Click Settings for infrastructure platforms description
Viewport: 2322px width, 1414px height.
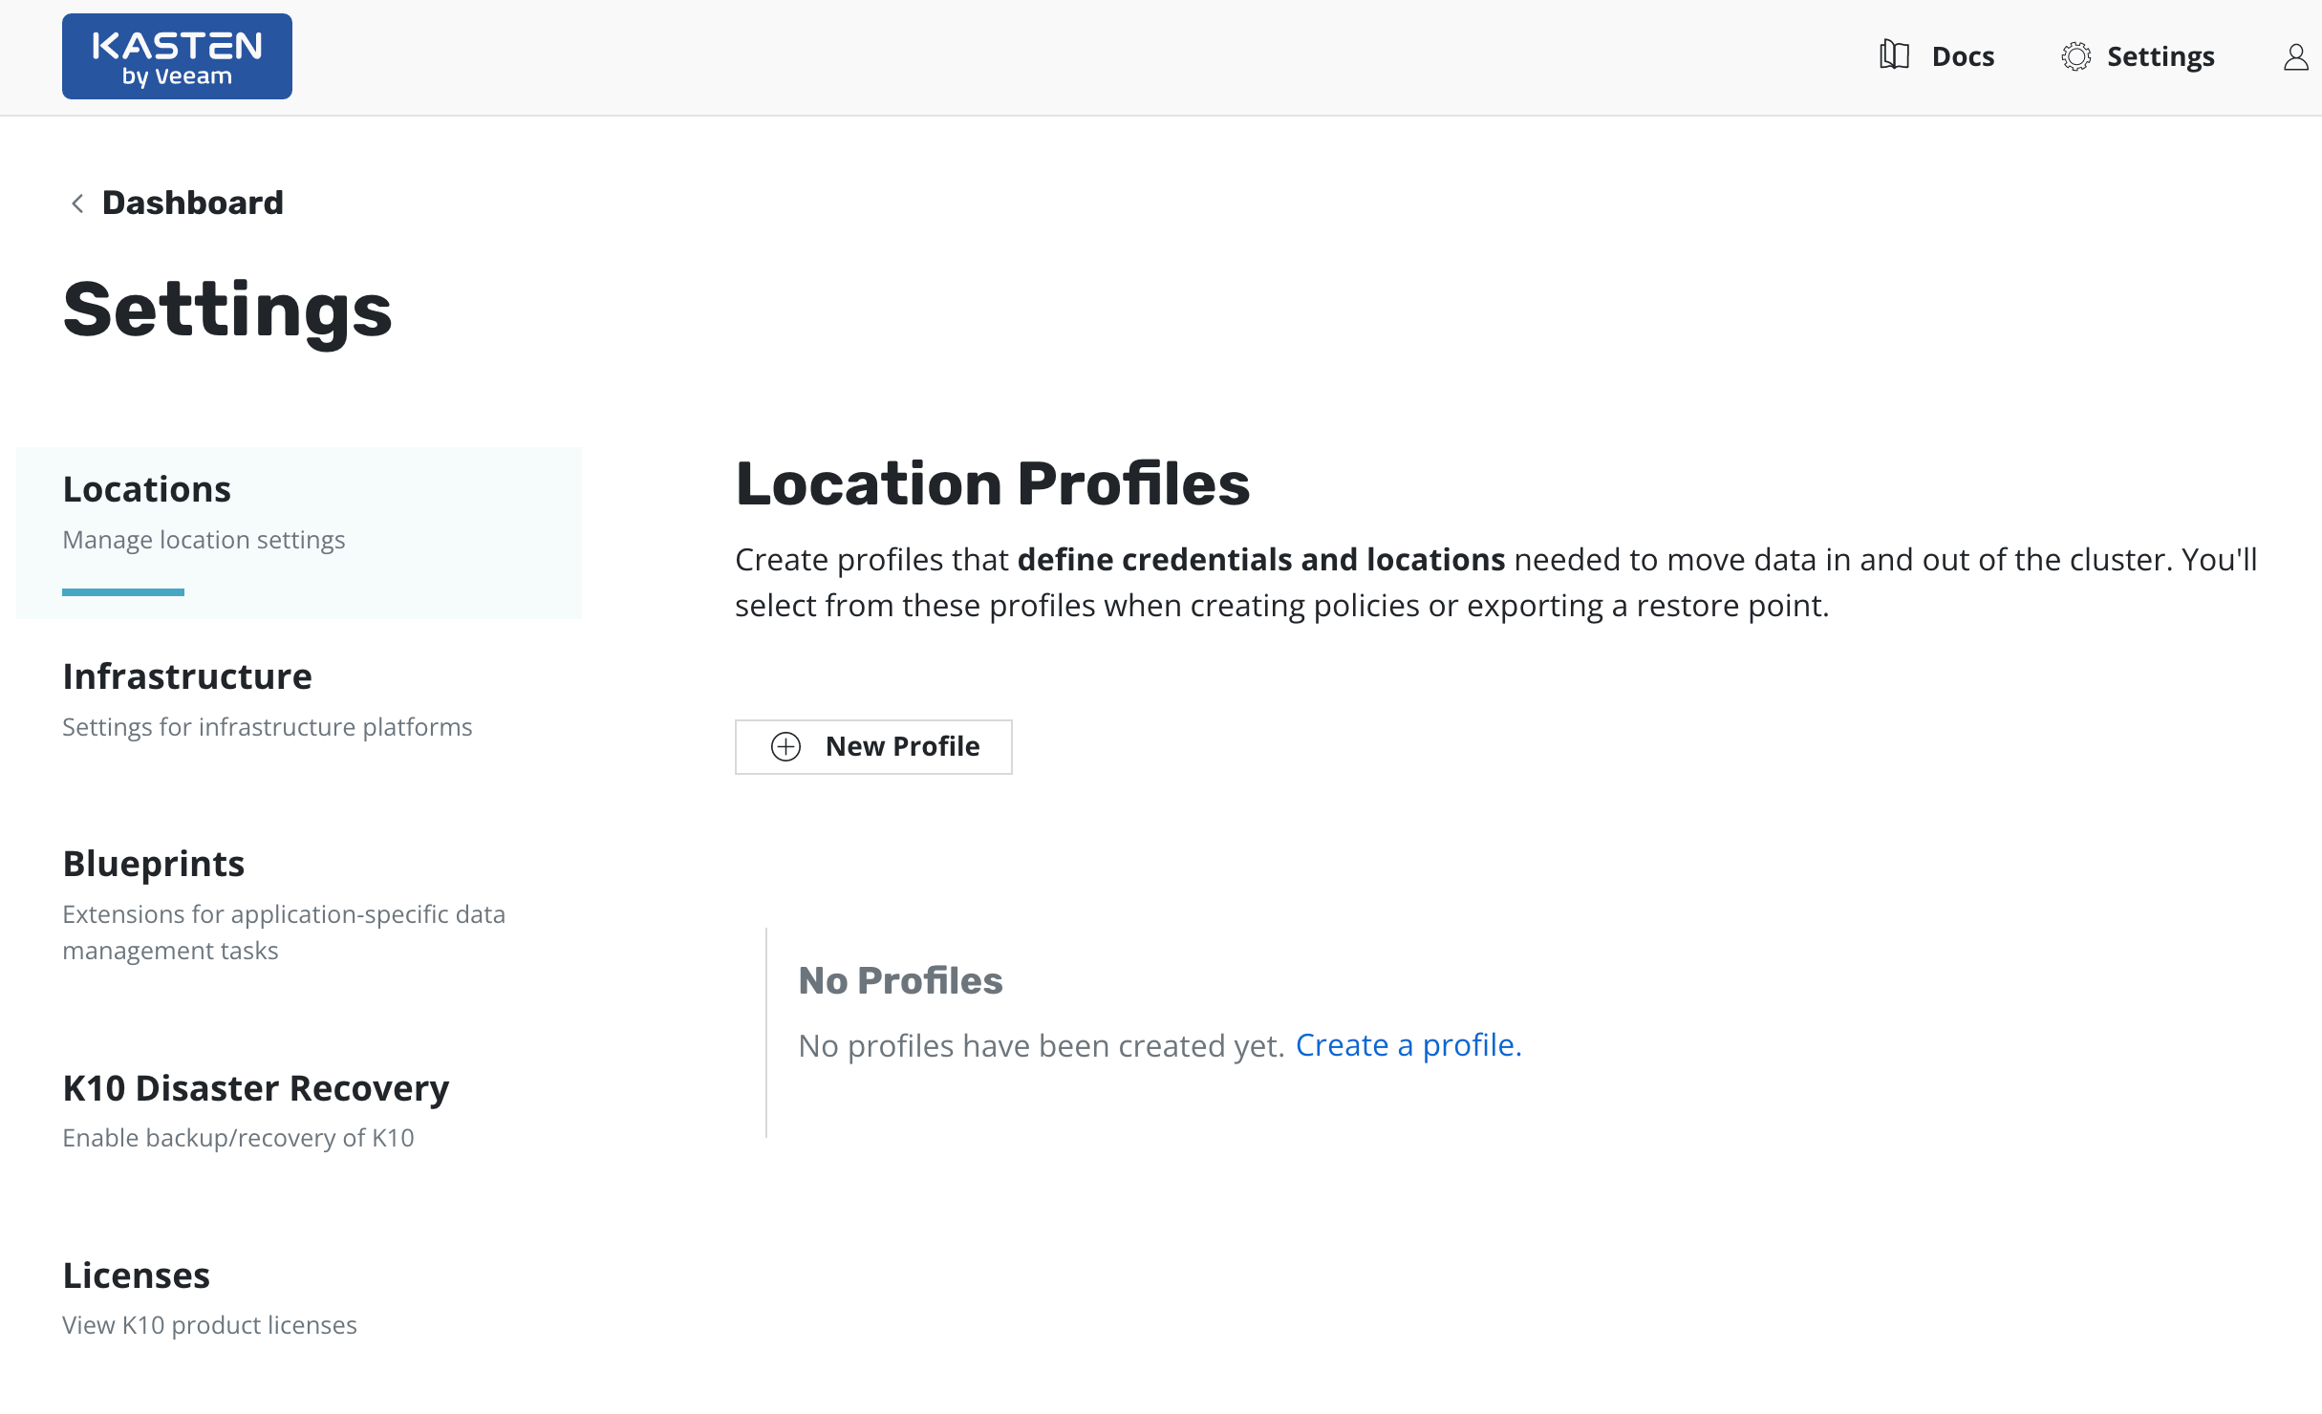click(268, 727)
